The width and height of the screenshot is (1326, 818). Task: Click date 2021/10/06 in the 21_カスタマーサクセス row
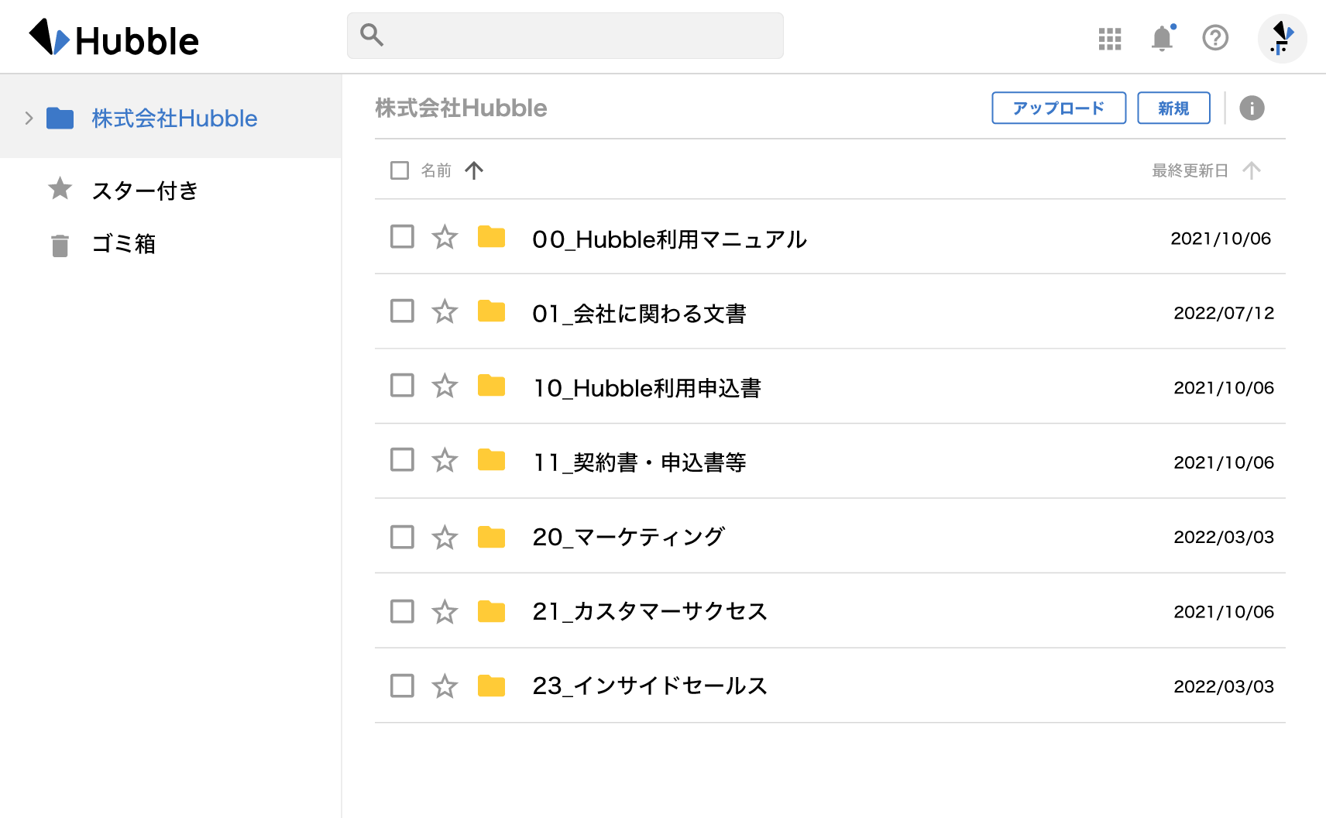(x=1224, y=612)
